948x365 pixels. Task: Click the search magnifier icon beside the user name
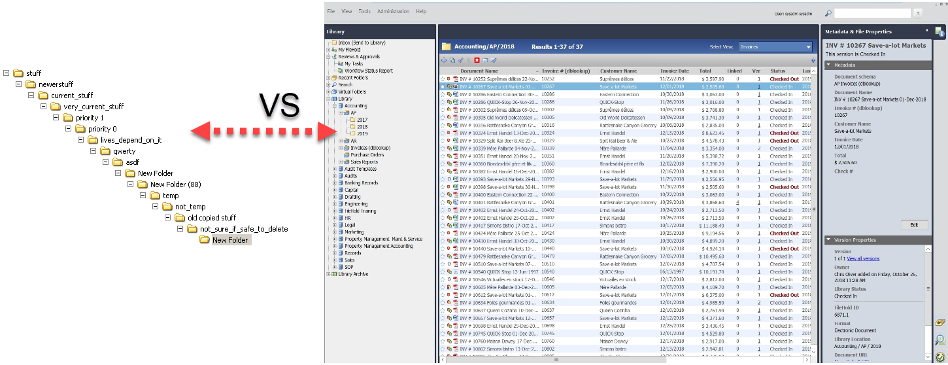tap(828, 13)
